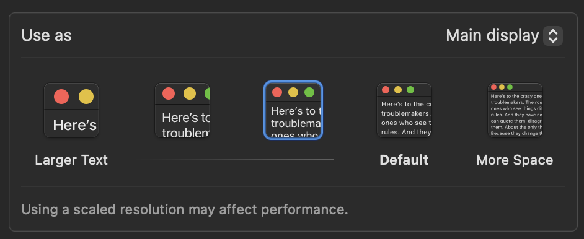
Task: Click the blue-highlighted selected resolution thumbnail
Action: click(x=293, y=110)
